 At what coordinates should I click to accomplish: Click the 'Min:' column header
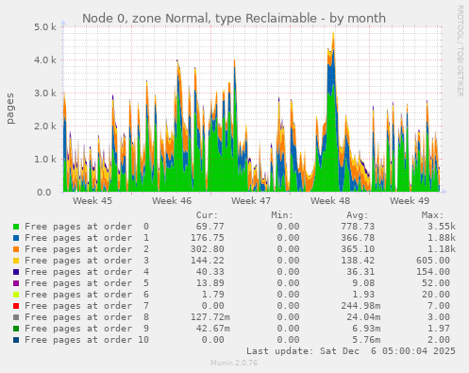282,215
